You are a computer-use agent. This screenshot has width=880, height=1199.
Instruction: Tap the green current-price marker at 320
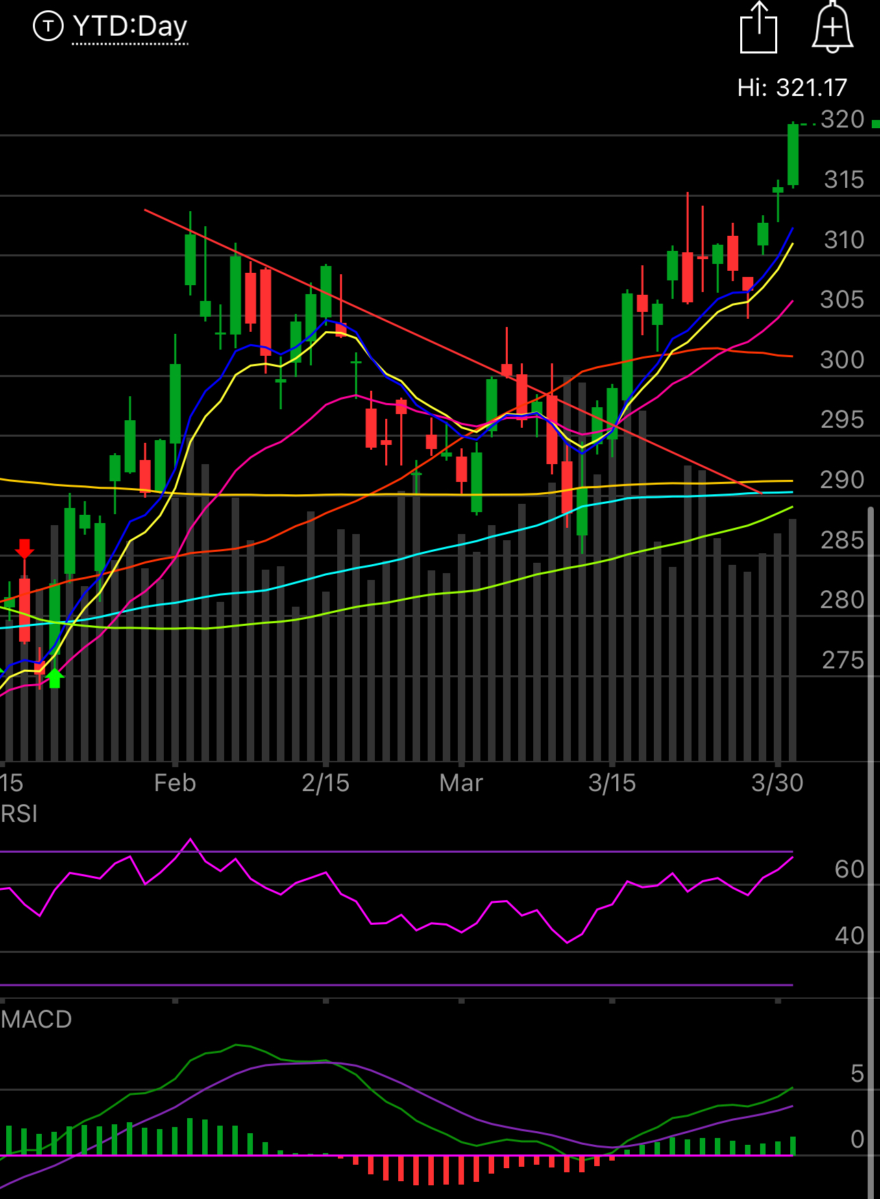pyautogui.click(x=876, y=124)
